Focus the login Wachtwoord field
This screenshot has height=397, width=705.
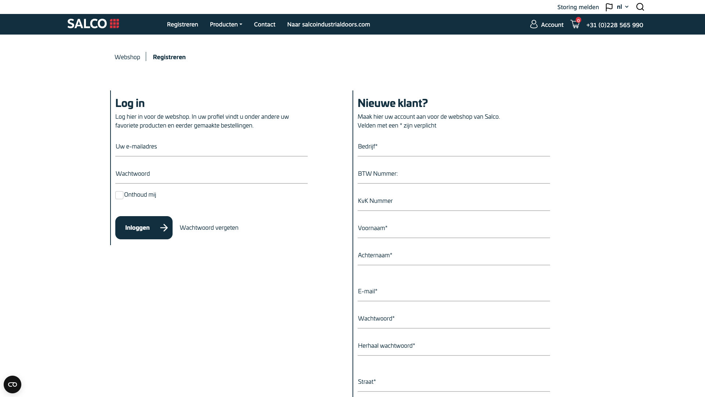pyautogui.click(x=211, y=174)
